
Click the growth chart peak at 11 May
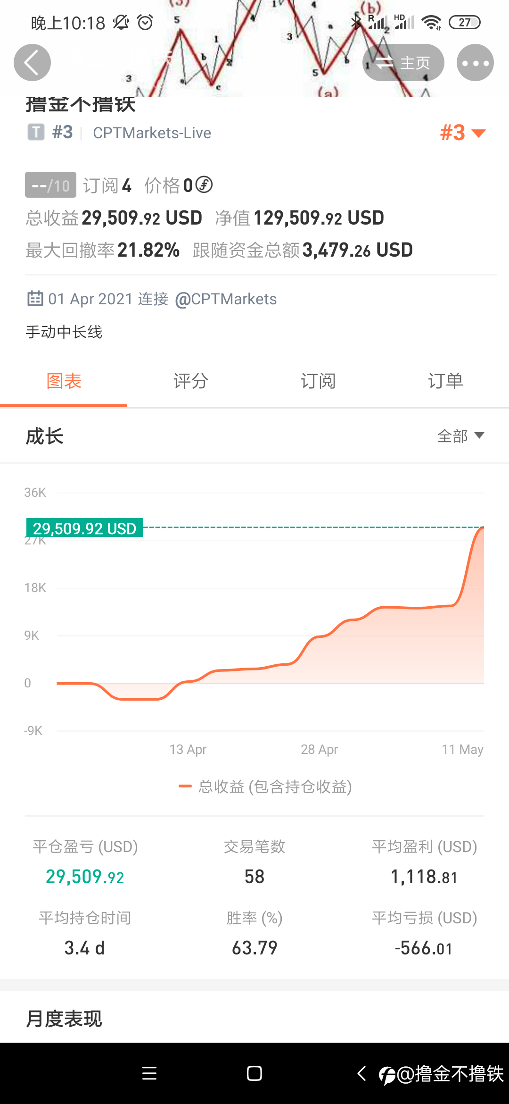(x=483, y=528)
